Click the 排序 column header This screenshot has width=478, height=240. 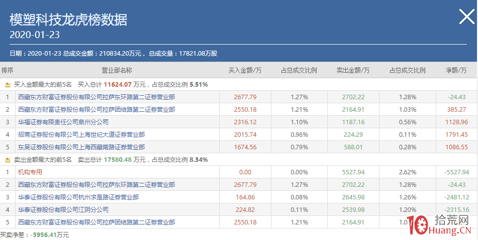tap(8, 71)
